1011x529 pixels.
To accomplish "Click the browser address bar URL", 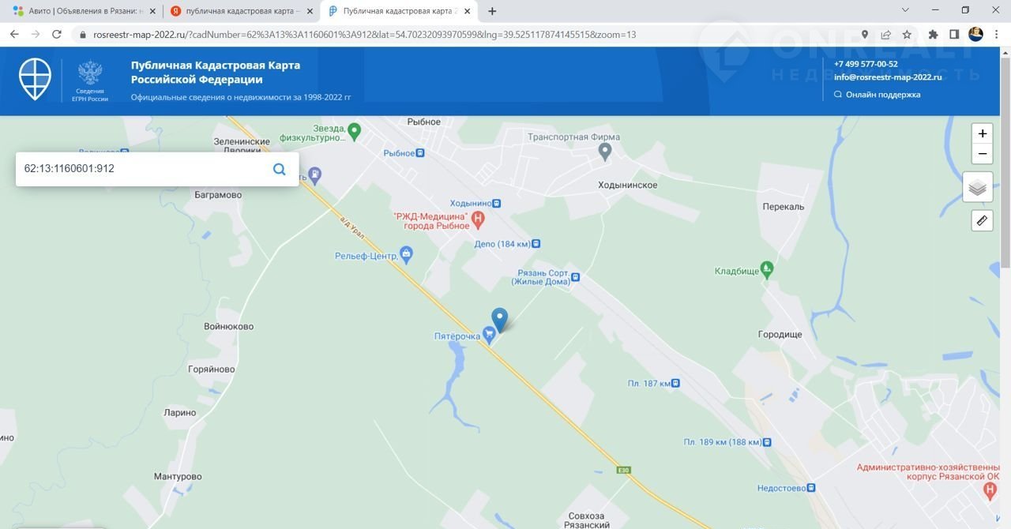I will (363, 35).
